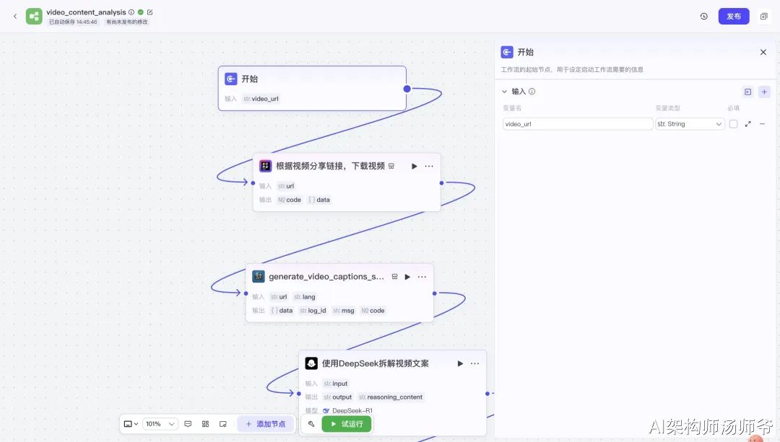Open more options on generate_video_captions node
The height and width of the screenshot is (442, 780).
[x=422, y=277]
